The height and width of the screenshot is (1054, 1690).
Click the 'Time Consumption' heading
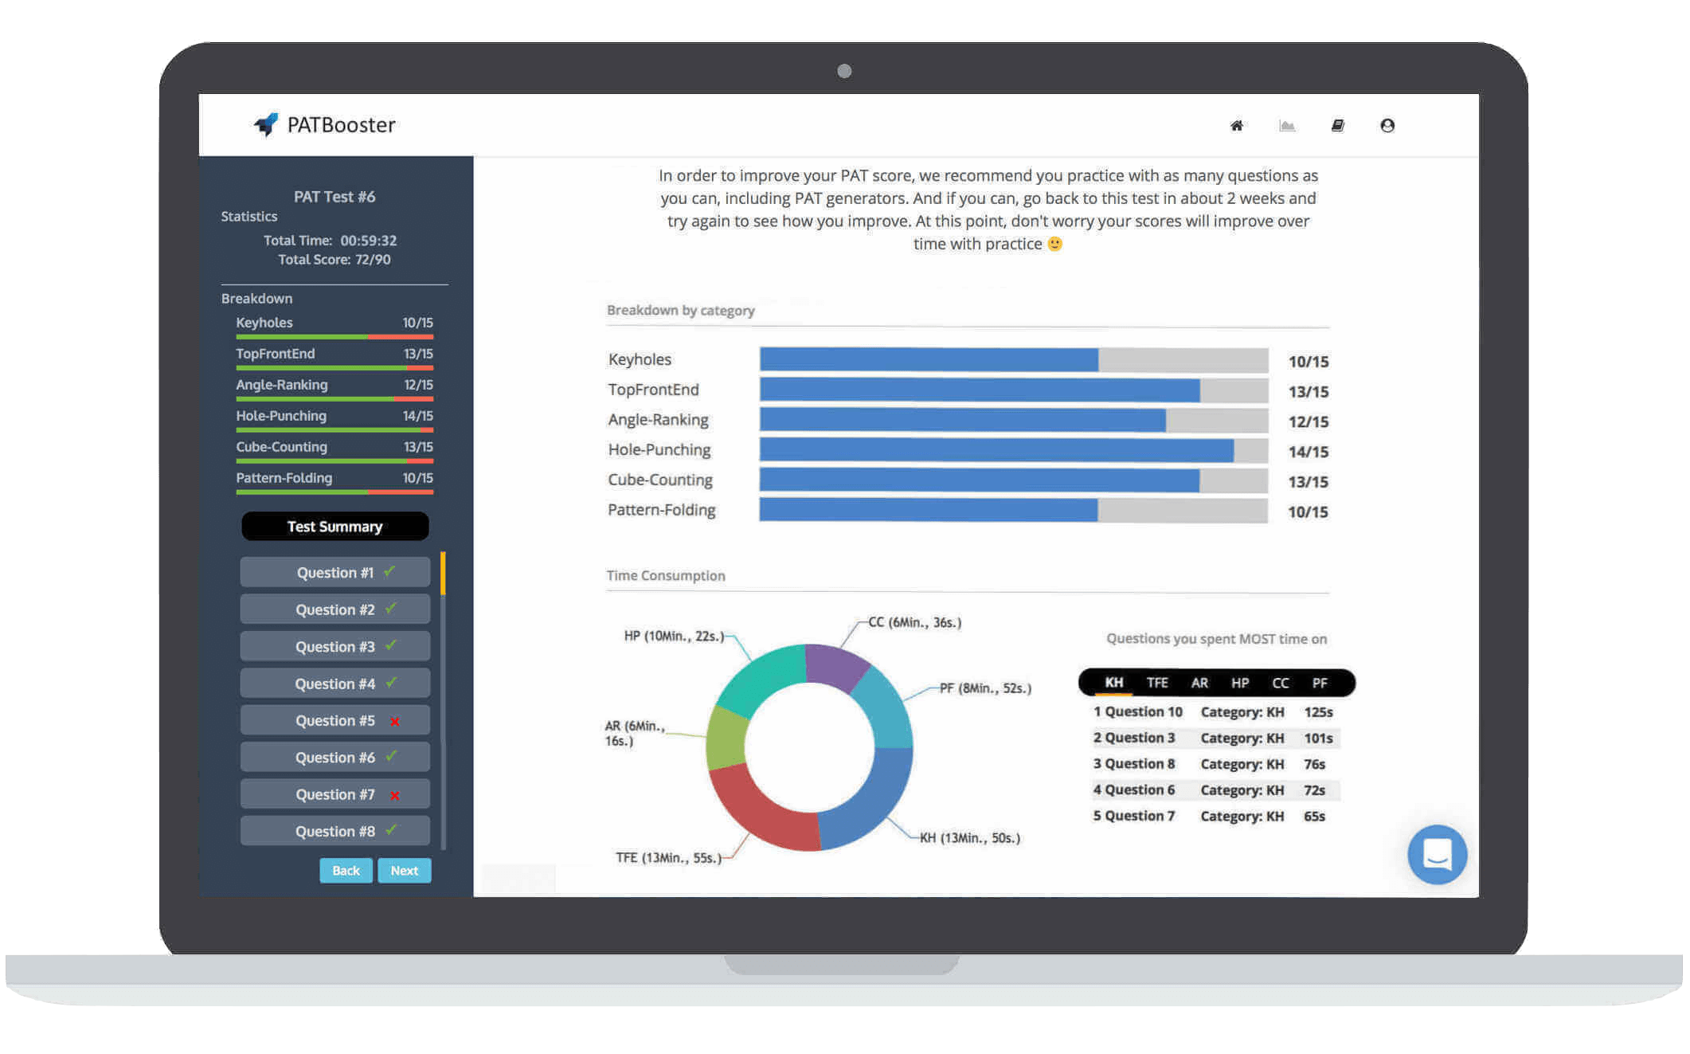point(665,575)
